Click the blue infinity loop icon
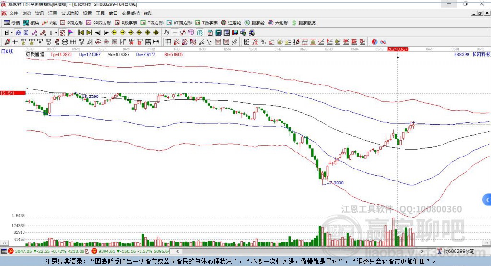Image resolution: width=491 pixels, height=266 pixels. click(x=383, y=42)
